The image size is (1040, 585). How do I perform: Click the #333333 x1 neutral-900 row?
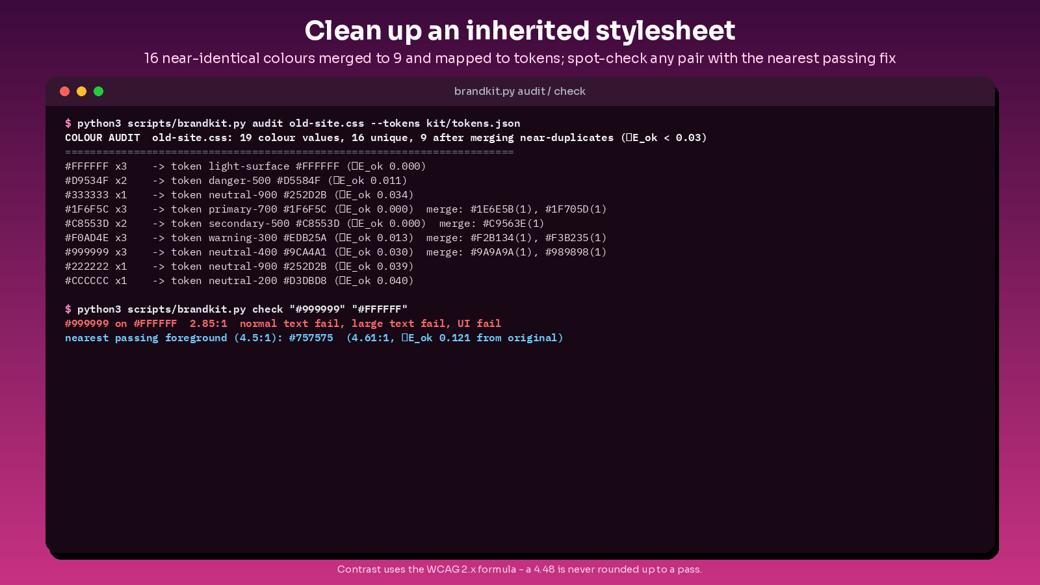coord(239,194)
